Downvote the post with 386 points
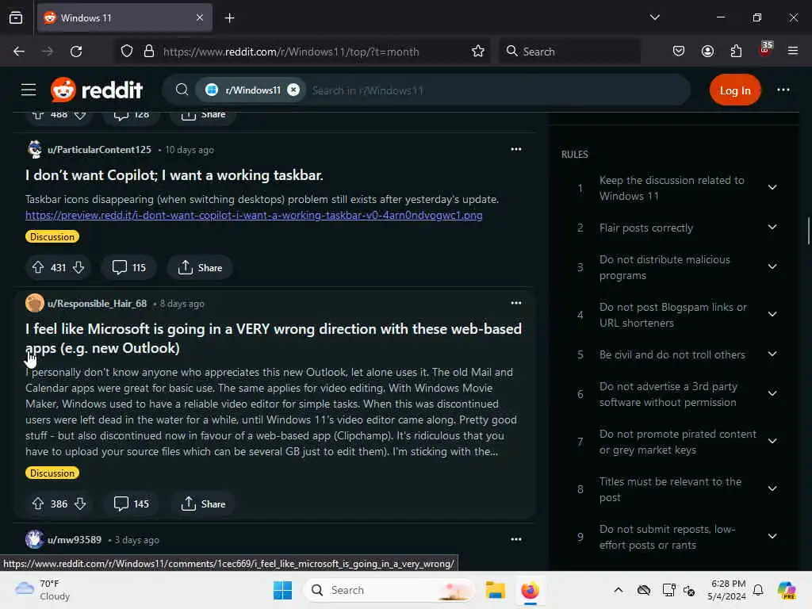The image size is (812, 609). tap(80, 504)
